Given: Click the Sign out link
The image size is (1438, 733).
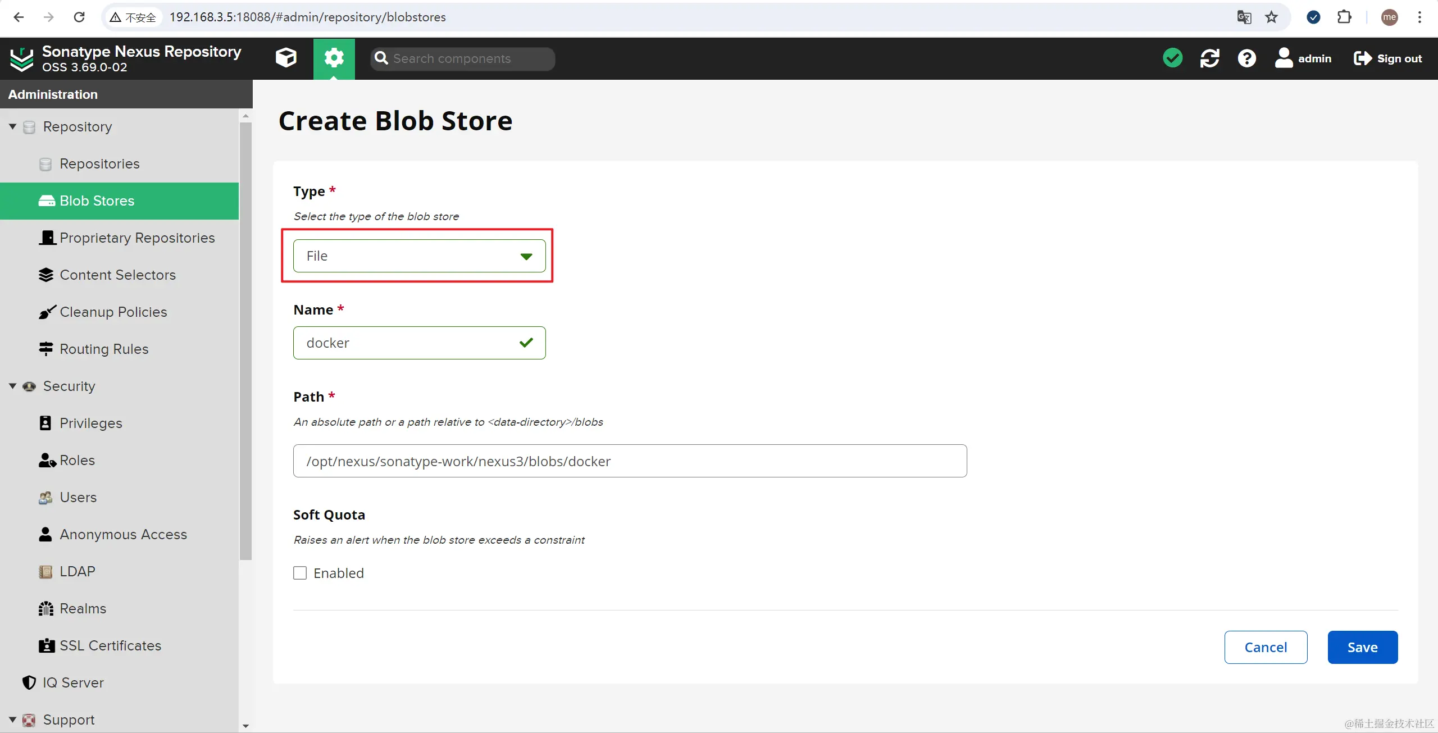Looking at the screenshot, I should (1387, 58).
